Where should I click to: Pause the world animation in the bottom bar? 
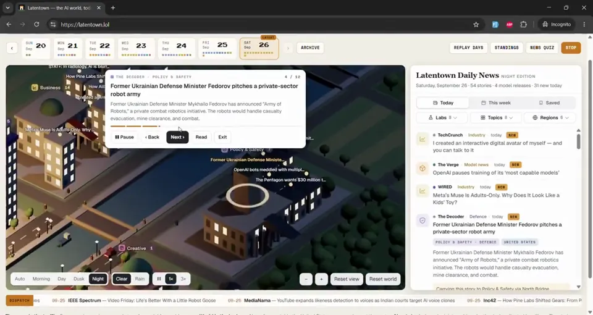tap(159, 279)
